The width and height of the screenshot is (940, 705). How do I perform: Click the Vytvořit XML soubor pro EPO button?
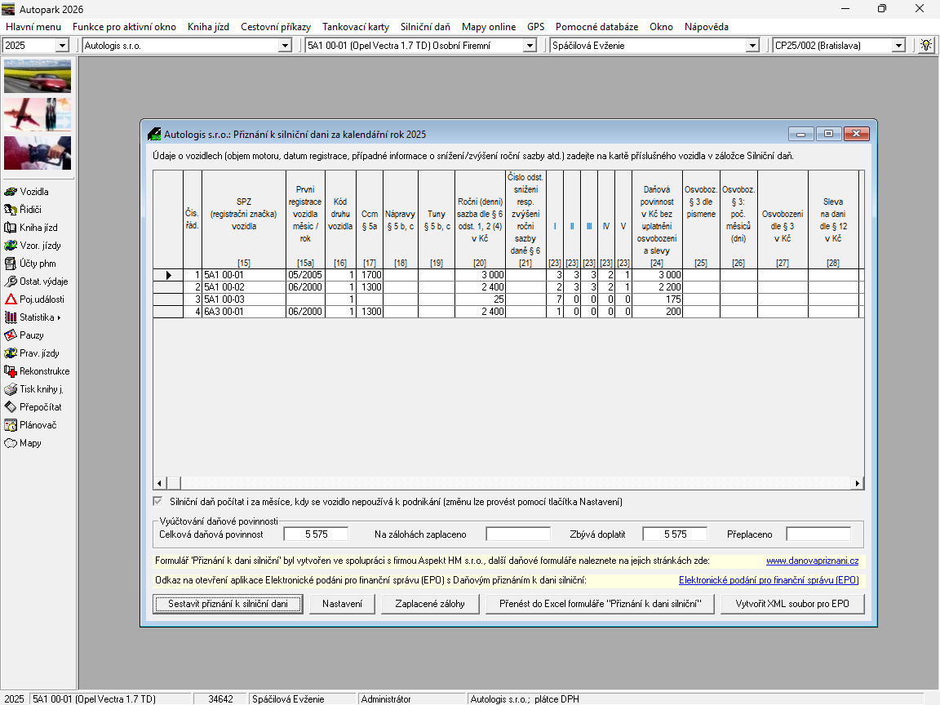tap(792, 604)
